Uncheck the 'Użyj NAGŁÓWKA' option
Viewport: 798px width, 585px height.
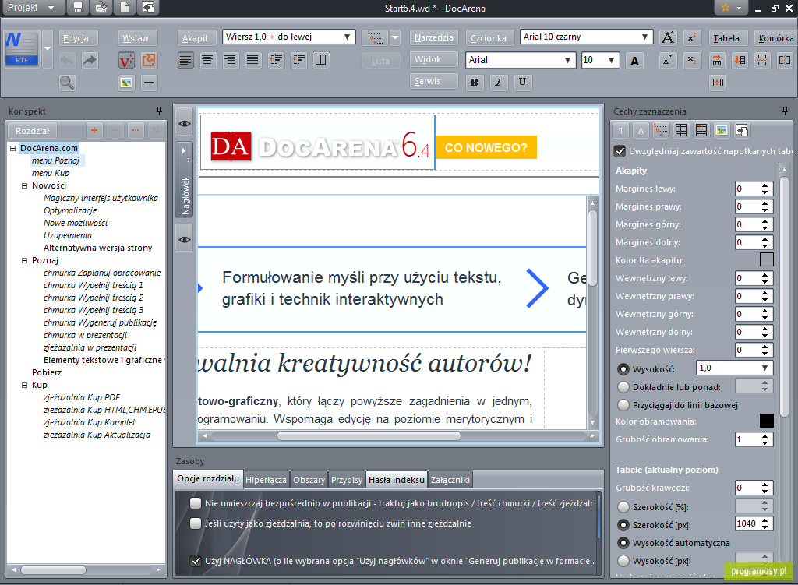coord(196,561)
